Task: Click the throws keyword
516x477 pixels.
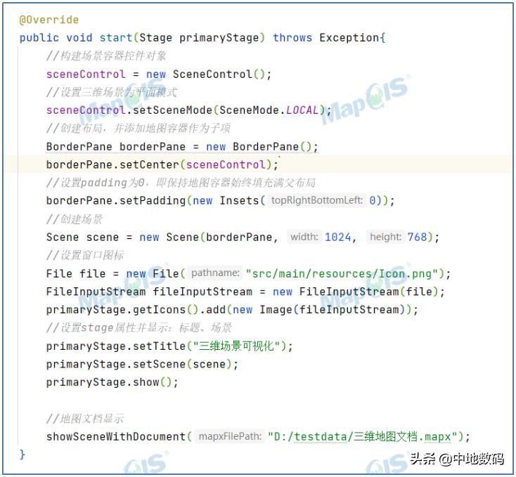Action: point(292,37)
